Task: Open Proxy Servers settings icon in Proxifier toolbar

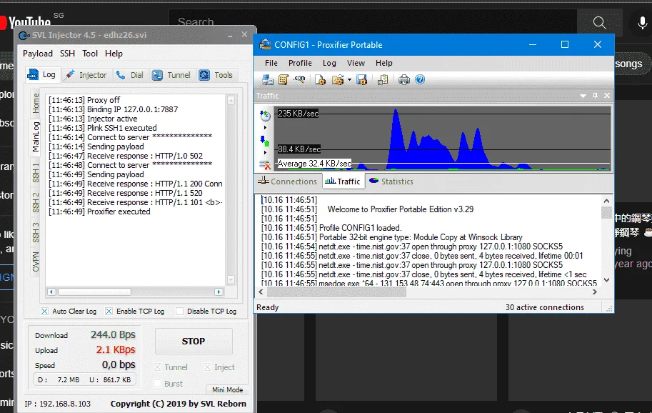Action: coord(267,79)
